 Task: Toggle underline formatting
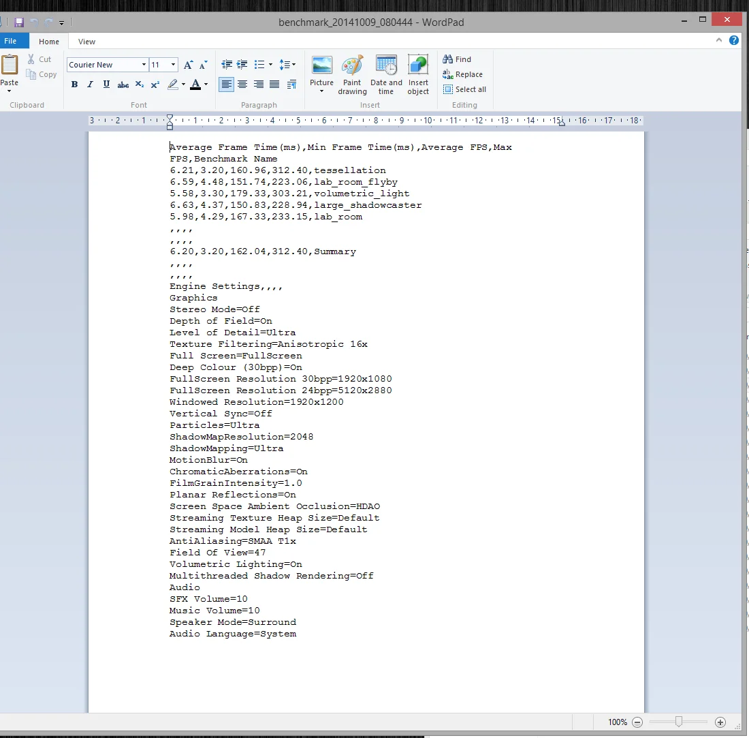pos(106,84)
